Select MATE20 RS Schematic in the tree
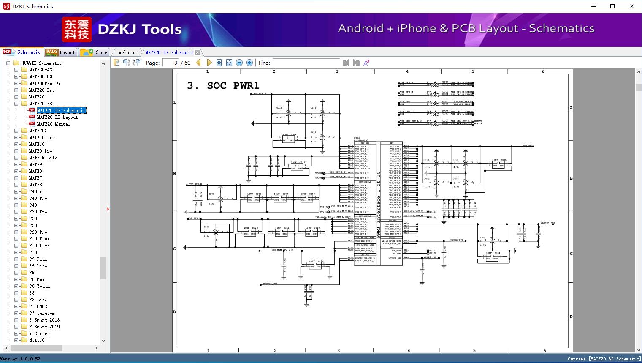Viewport: 642px width, 363px height. tap(61, 110)
